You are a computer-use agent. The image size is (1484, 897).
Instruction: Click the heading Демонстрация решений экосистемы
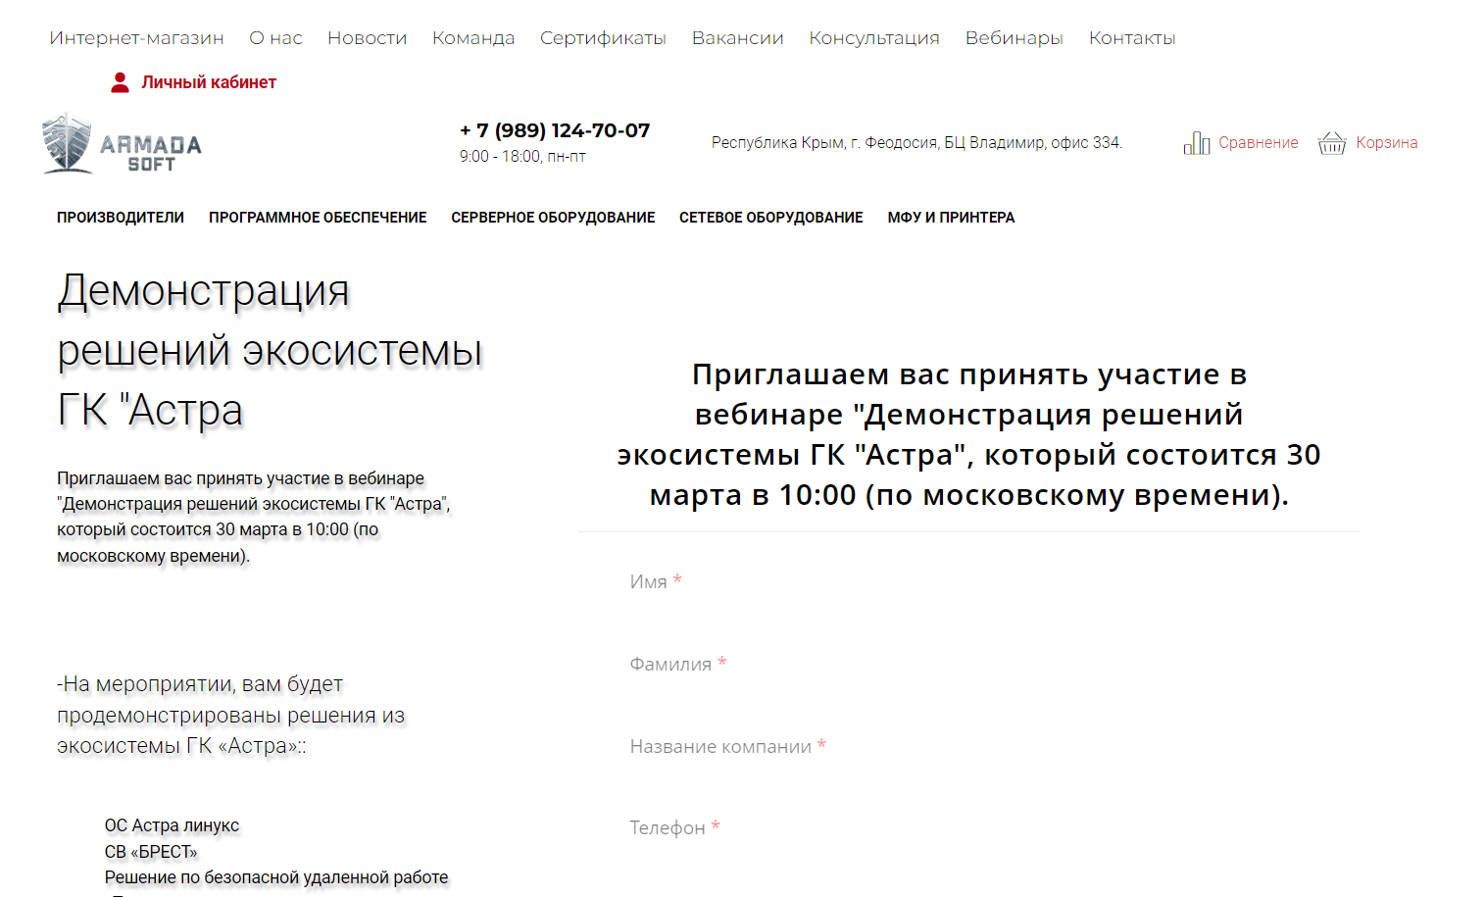point(270,350)
